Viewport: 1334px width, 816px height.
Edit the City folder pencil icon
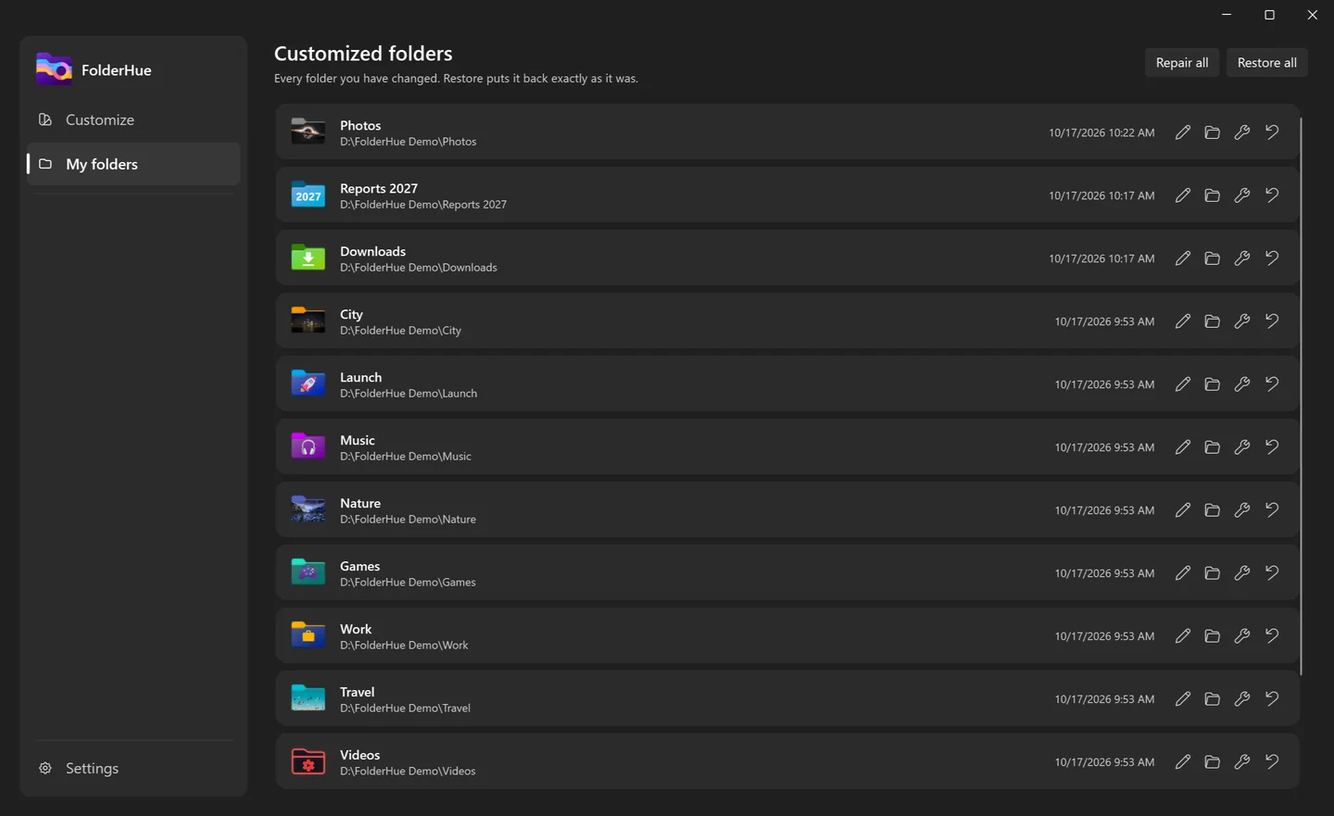1182,321
